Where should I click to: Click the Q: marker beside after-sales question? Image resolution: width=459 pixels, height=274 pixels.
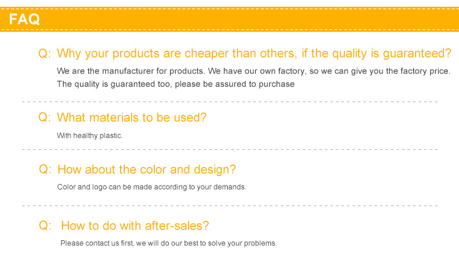coord(45,226)
